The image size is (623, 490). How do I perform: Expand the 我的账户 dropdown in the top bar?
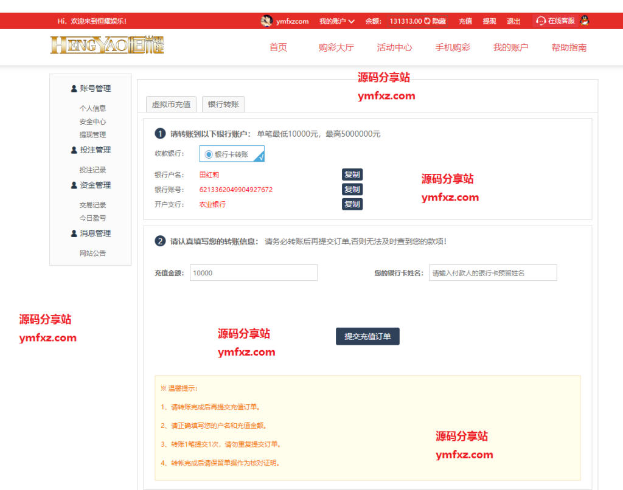point(335,21)
